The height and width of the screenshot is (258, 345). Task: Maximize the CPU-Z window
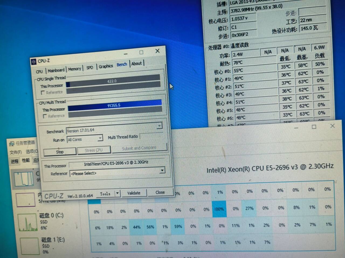click(x=141, y=52)
